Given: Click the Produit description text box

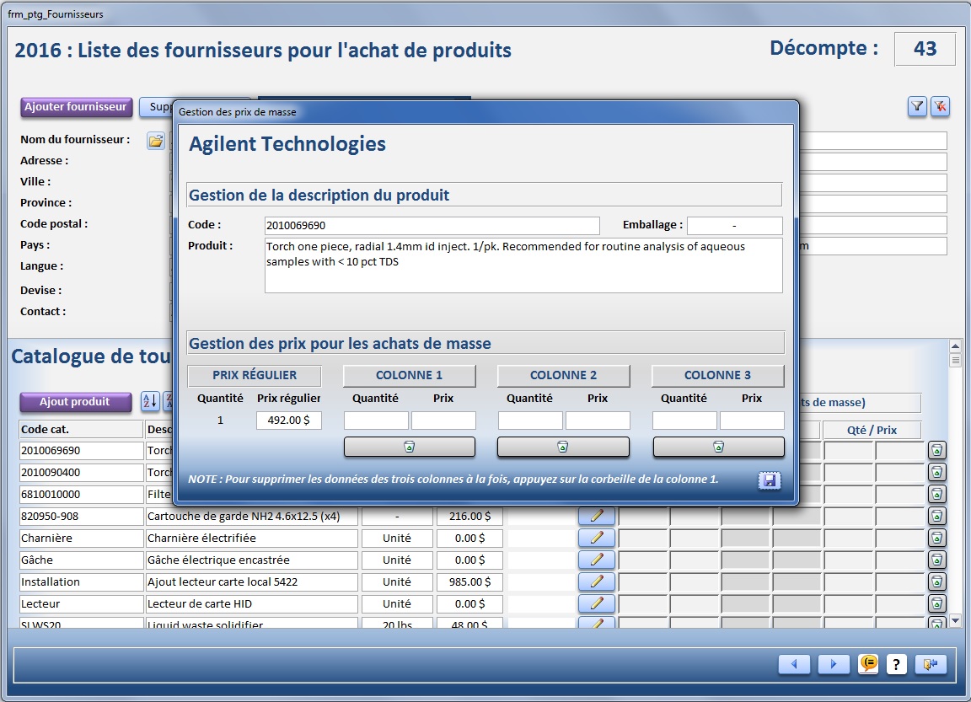Looking at the screenshot, I should [x=524, y=265].
